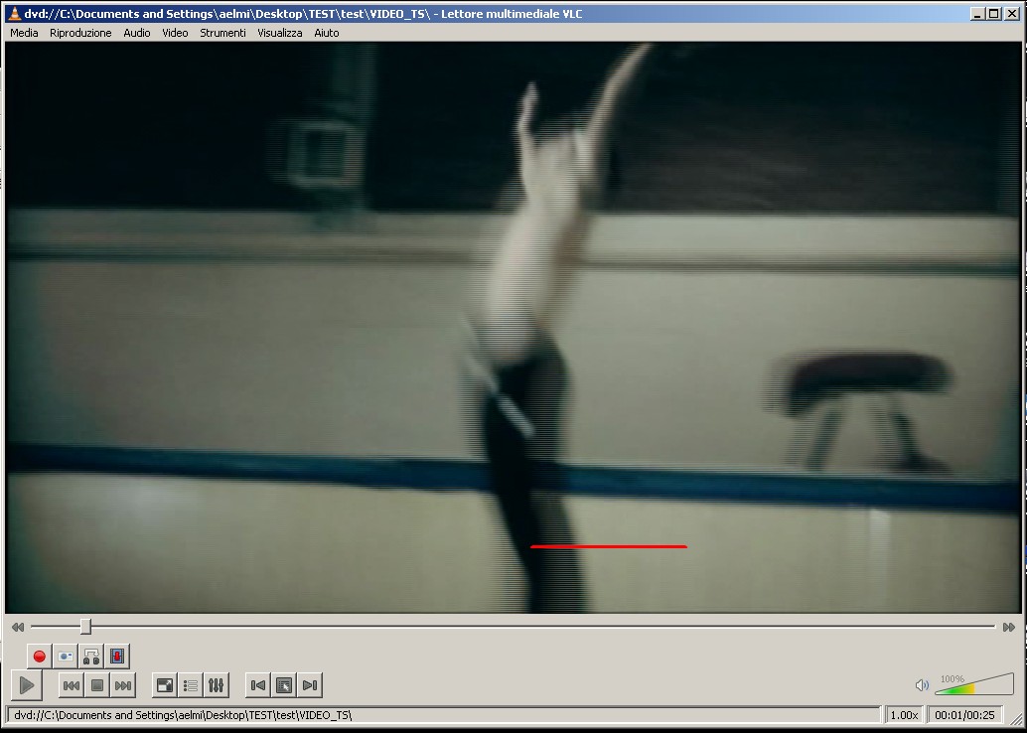Open the Aiuto menu
The height and width of the screenshot is (733, 1027).
pyautogui.click(x=326, y=33)
